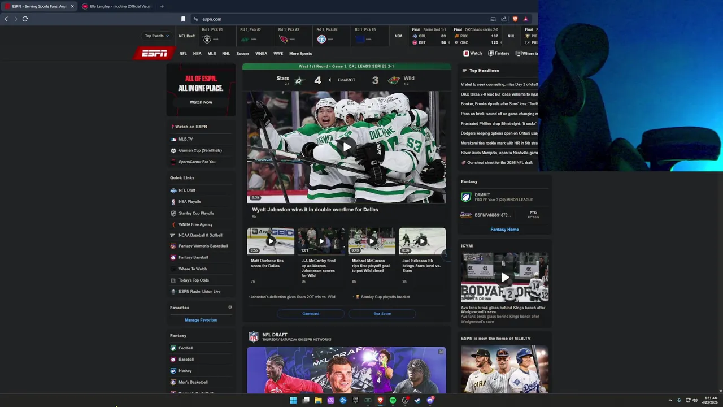
Task: Click the Watch Now button
Action: (x=201, y=102)
